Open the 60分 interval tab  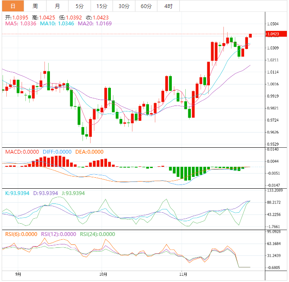(146, 6)
